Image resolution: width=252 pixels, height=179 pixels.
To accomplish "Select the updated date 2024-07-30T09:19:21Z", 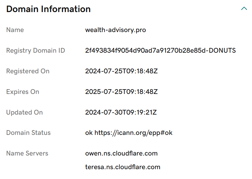I will [121, 112].
